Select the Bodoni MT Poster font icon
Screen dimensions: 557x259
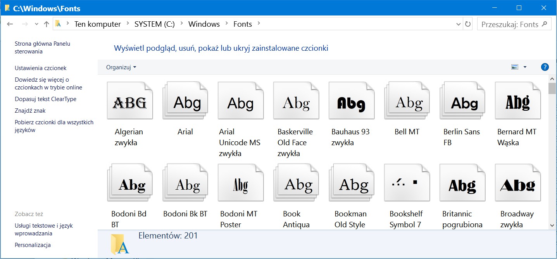240,182
